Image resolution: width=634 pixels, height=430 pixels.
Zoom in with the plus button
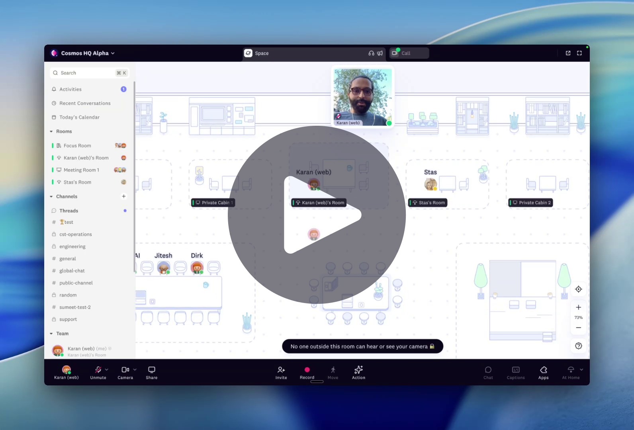tap(579, 307)
